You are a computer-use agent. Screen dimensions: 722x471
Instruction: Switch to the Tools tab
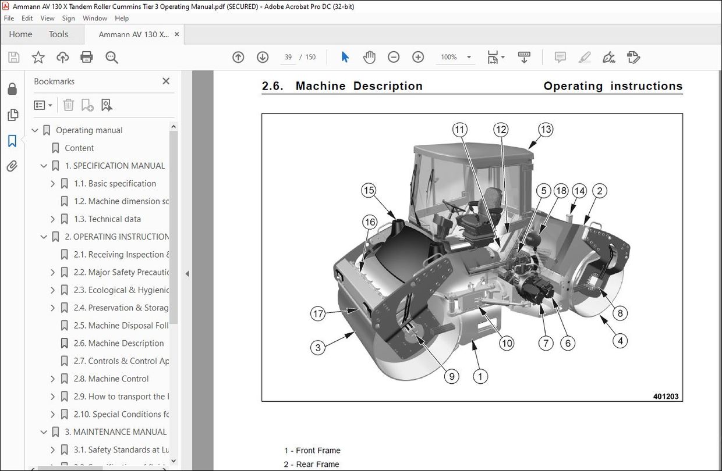(x=58, y=34)
